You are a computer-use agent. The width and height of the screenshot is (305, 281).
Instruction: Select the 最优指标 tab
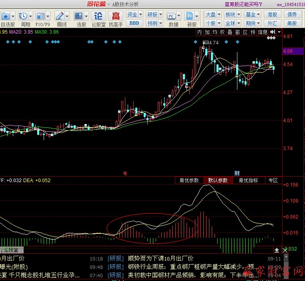pyautogui.click(x=248, y=181)
